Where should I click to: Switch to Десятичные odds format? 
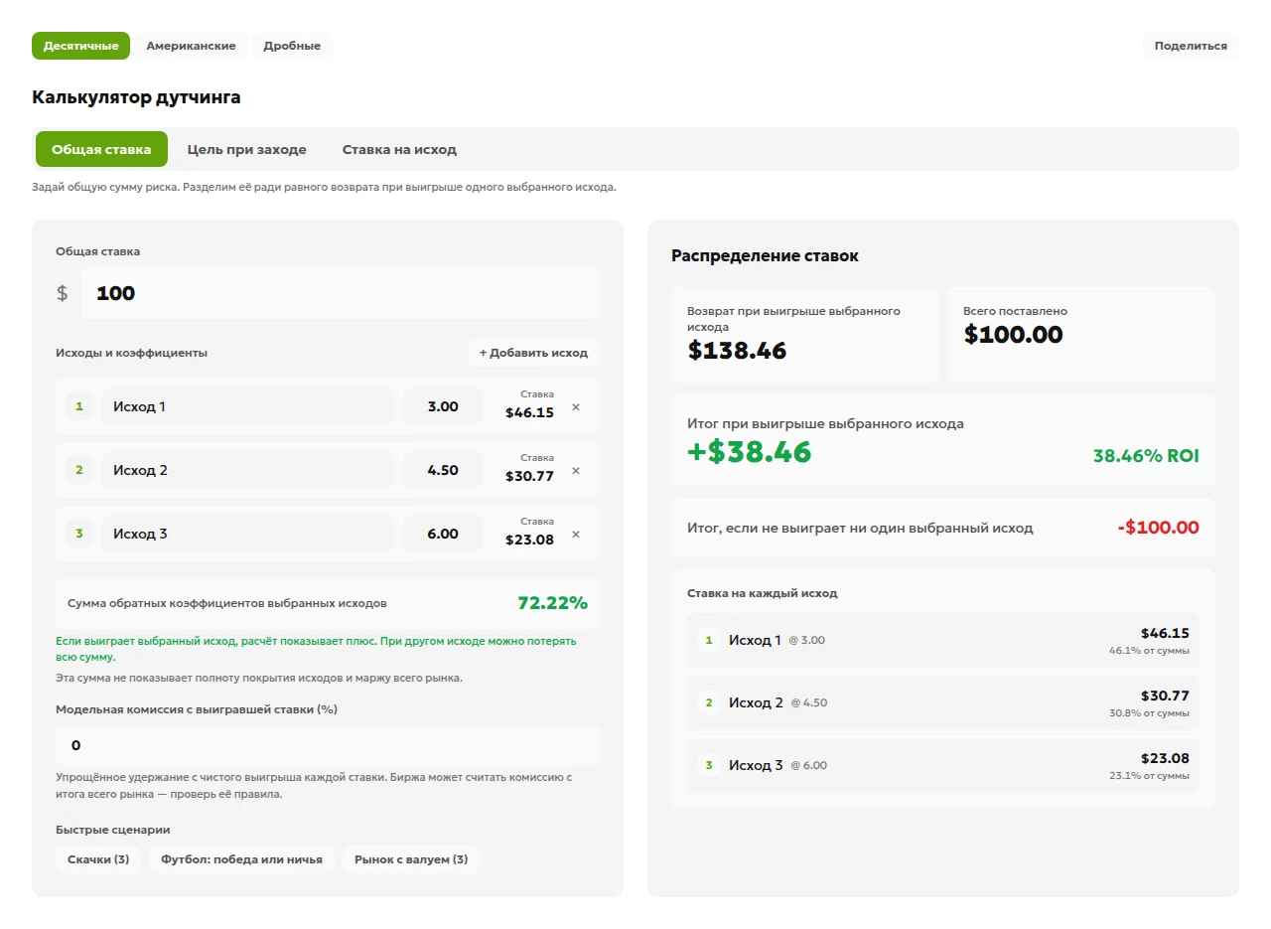point(81,46)
